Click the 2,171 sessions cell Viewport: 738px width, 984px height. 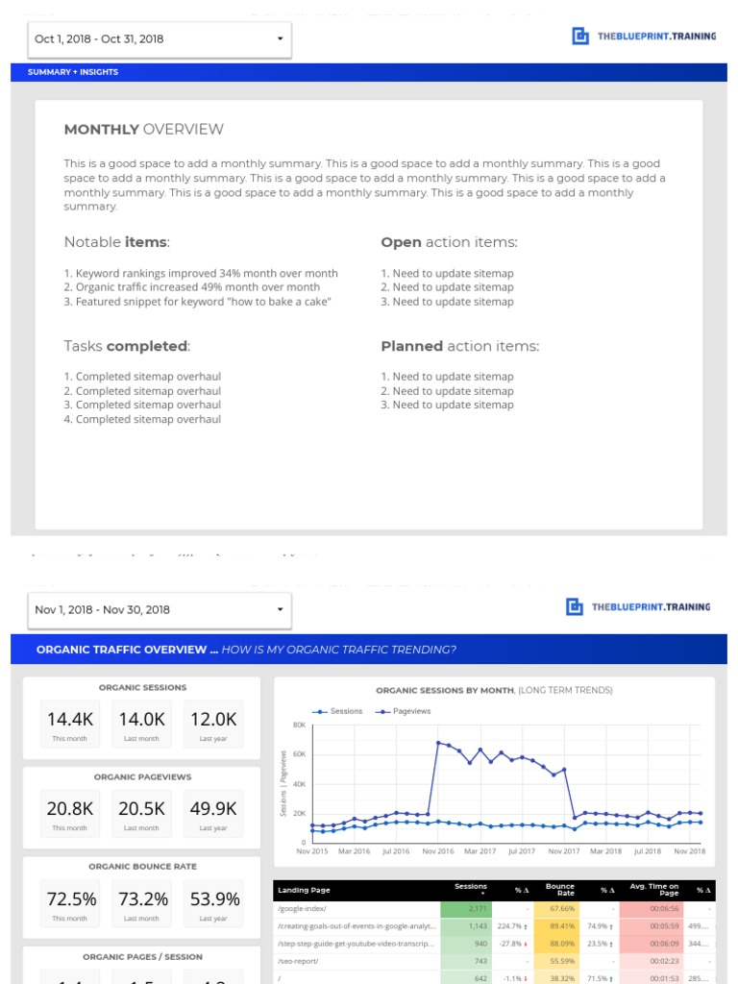(466, 908)
